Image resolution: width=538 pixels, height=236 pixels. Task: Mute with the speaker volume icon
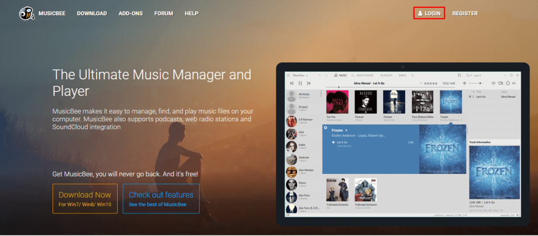click(464, 83)
